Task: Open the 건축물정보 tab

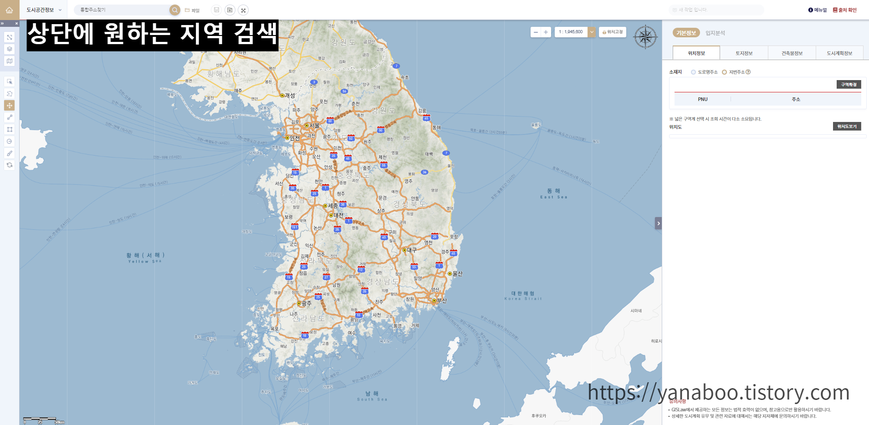Action: pyautogui.click(x=792, y=53)
